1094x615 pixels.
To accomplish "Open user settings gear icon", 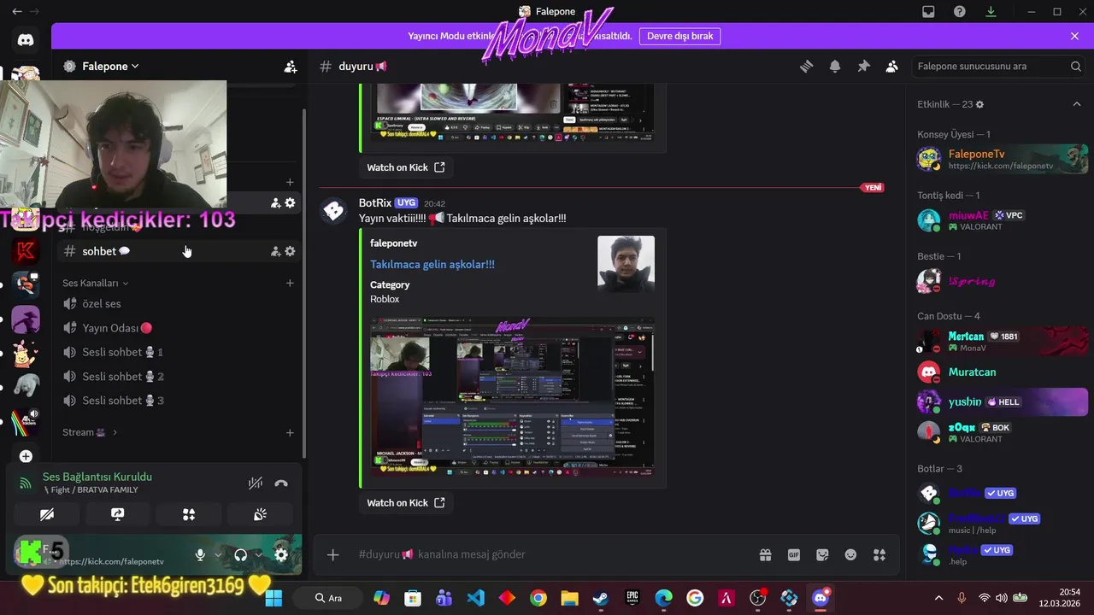I will 281,555.
